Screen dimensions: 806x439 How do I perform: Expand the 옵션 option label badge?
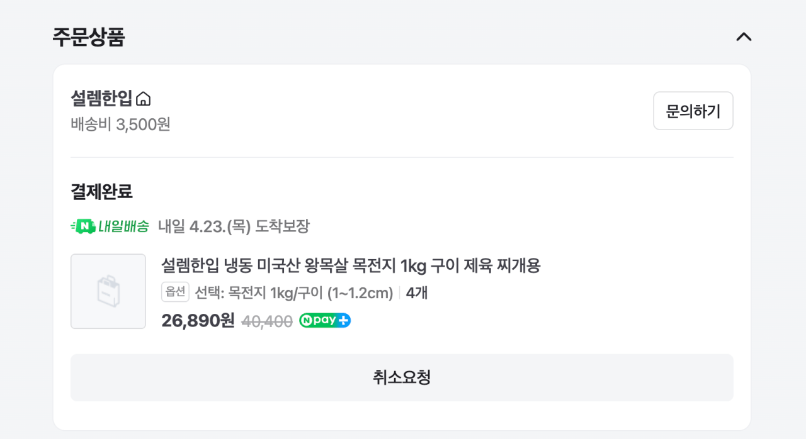click(175, 292)
